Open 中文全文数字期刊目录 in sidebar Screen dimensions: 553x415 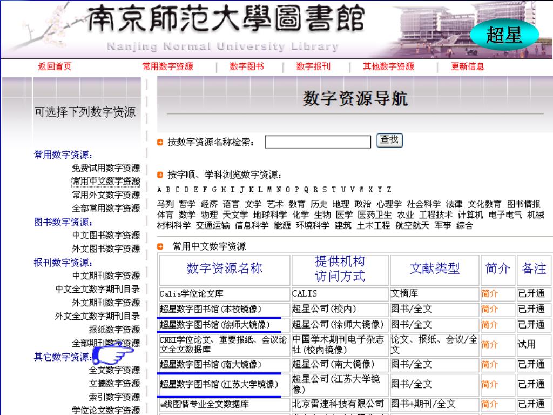97,289
